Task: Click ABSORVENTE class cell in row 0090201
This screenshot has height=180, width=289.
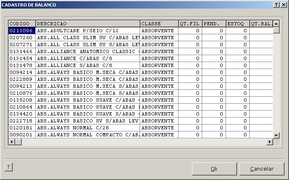Action: pos(159,135)
